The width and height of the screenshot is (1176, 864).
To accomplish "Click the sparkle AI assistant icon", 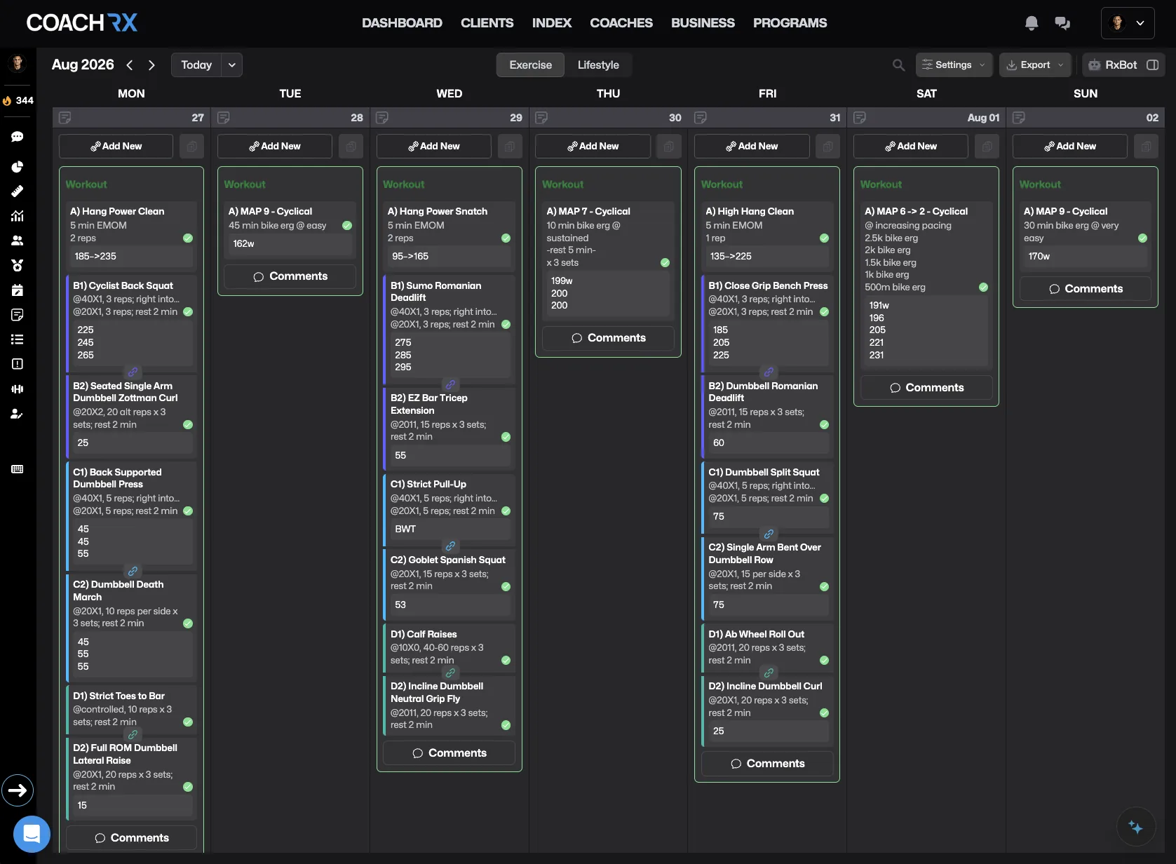I will coord(1135,828).
